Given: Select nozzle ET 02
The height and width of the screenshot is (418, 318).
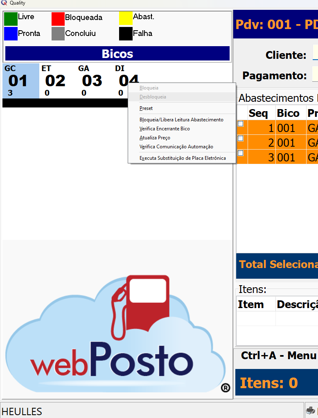Looking at the screenshot, I should pyautogui.click(x=58, y=81).
